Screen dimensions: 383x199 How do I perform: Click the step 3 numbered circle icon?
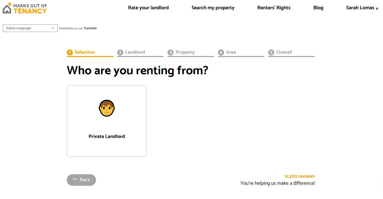[170, 52]
